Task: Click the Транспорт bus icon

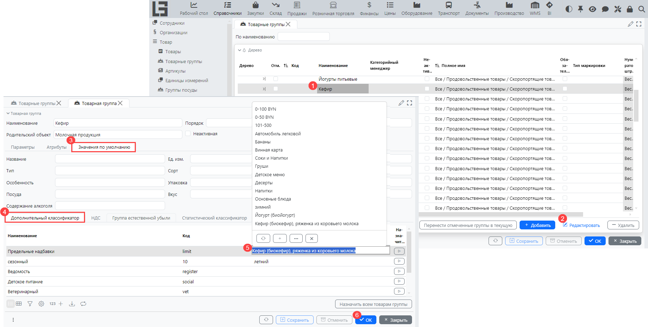Action: point(448,5)
